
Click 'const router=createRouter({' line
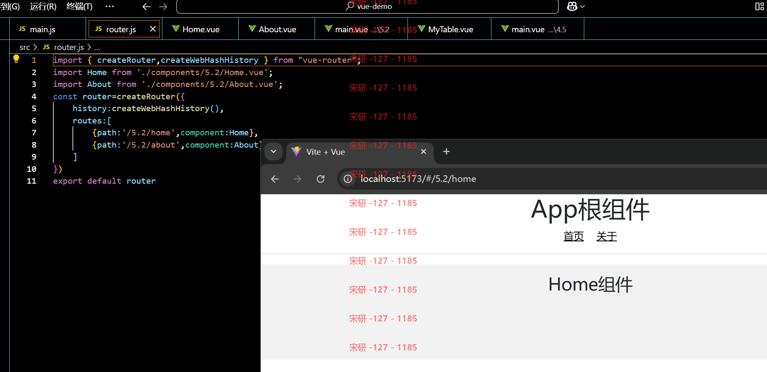[119, 96]
